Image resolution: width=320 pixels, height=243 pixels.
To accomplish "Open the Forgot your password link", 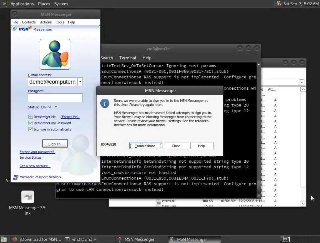I will (37, 152).
